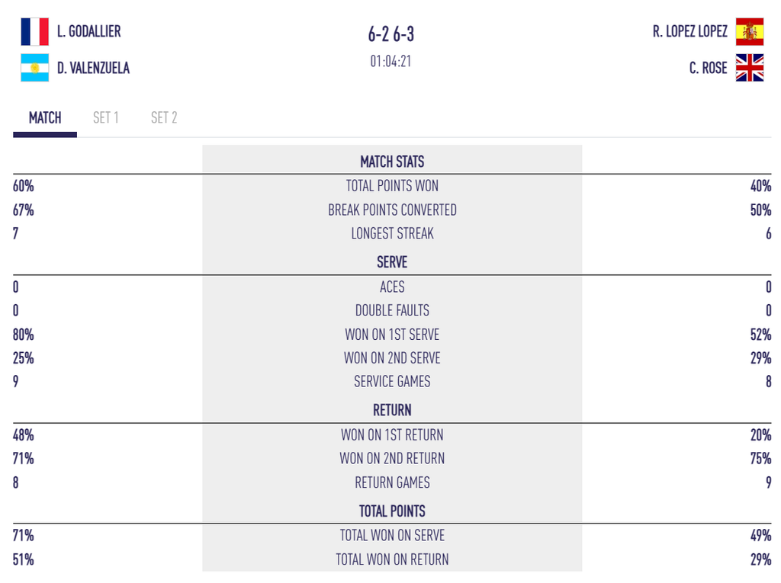Viewport: 781px width, 583px height.
Task: Click the United Kingdom flag icon
Action: click(x=750, y=68)
